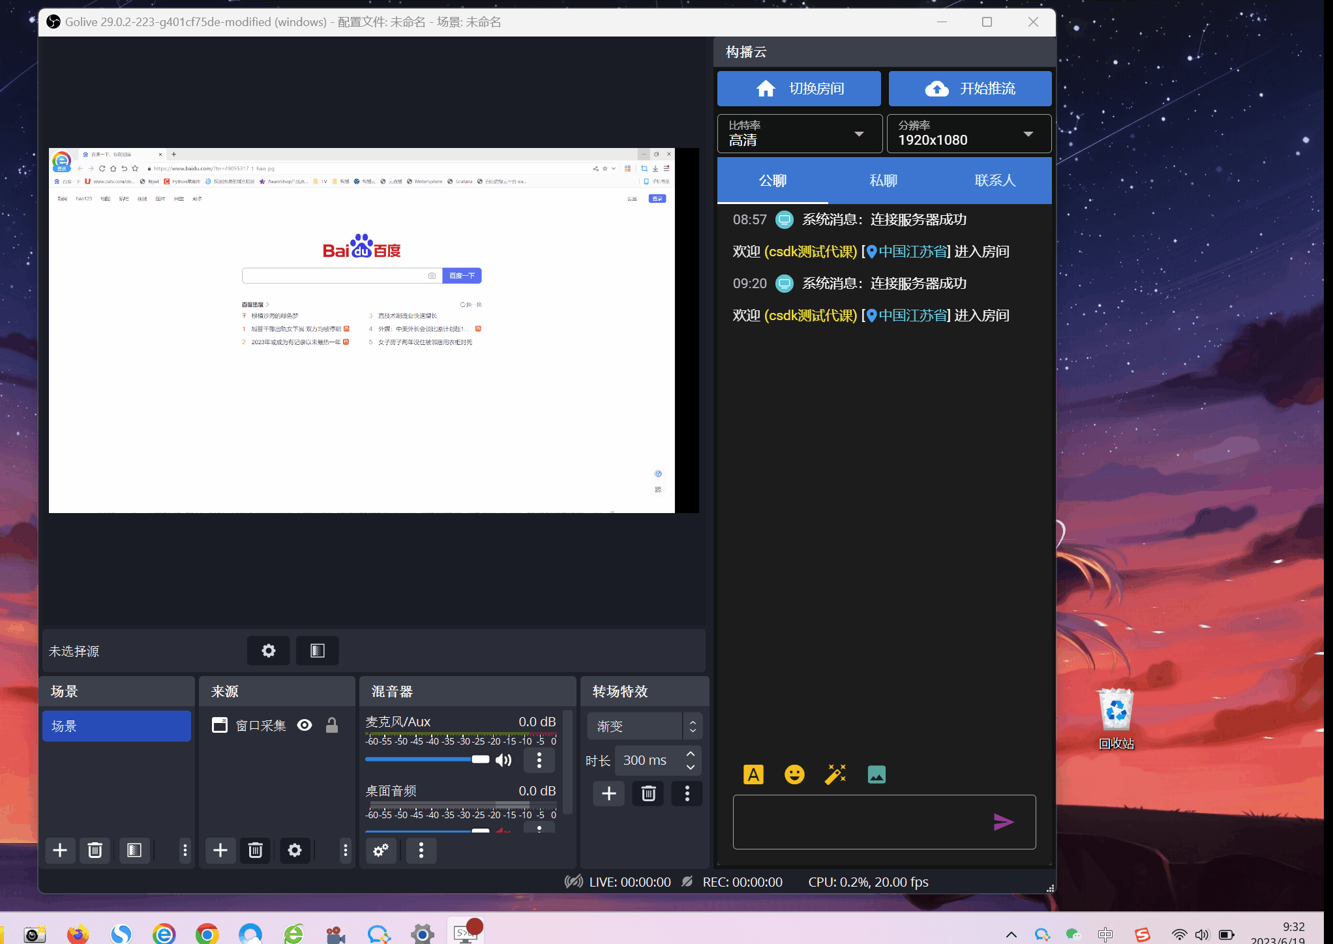Viewport: 1333px width, 944px height.
Task: Open 混音器 panel three-dot menu
Action: pyautogui.click(x=421, y=850)
